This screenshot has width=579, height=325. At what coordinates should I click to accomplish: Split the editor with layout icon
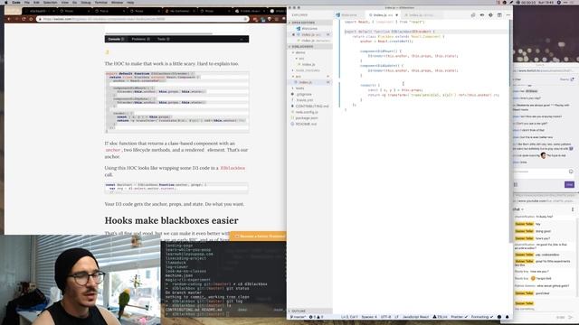coord(499,15)
